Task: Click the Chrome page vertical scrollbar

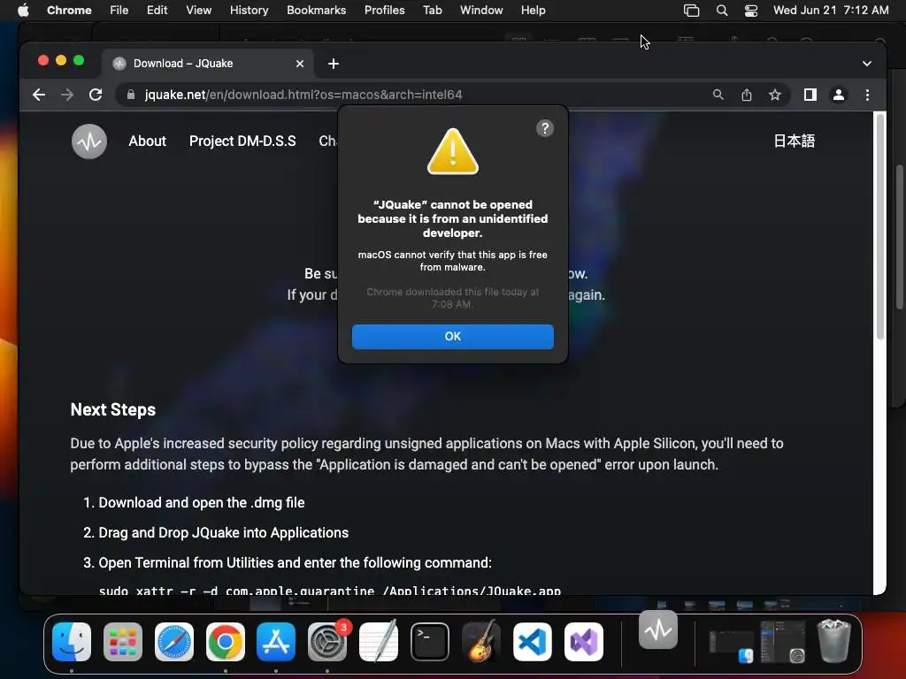Action: (880, 226)
